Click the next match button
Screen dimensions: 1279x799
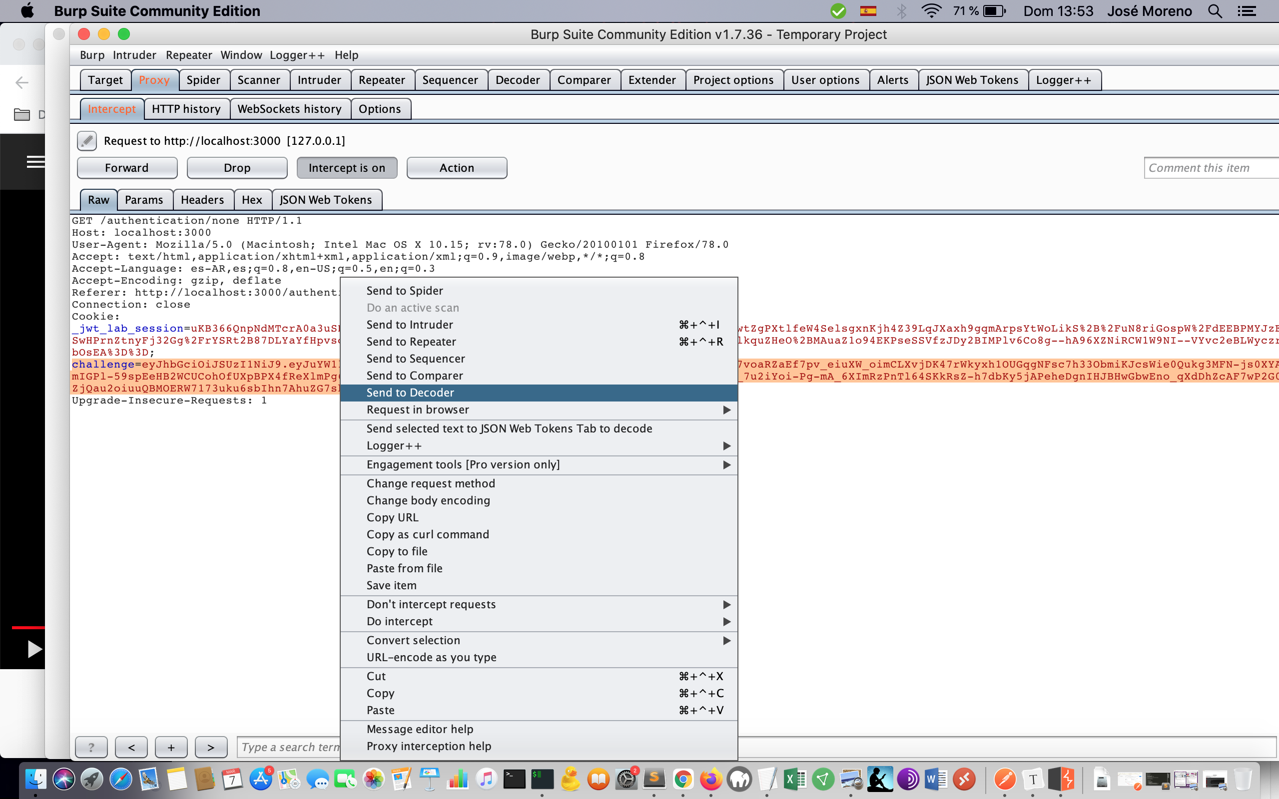pos(211,747)
